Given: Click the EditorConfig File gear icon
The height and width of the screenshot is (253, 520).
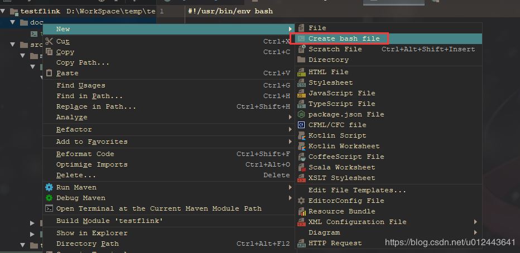Looking at the screenshot, I should (x=301, y=201).
